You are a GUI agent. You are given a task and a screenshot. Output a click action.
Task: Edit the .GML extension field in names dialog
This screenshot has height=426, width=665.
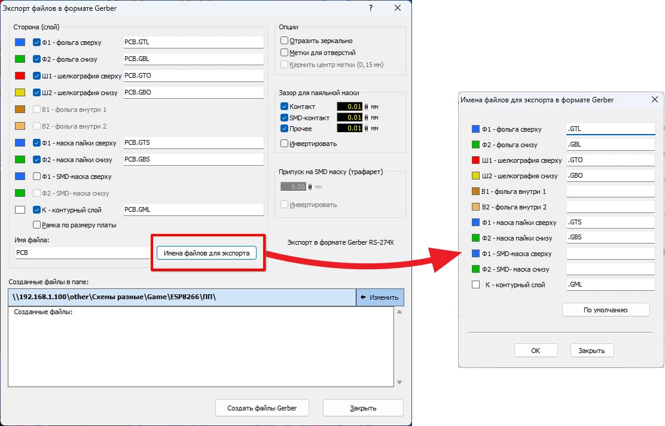[x=611, y=284]
